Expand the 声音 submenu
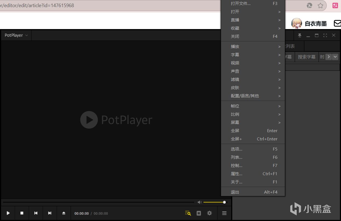The height and width of the screenshot is (221, 341). coord(253,71)
